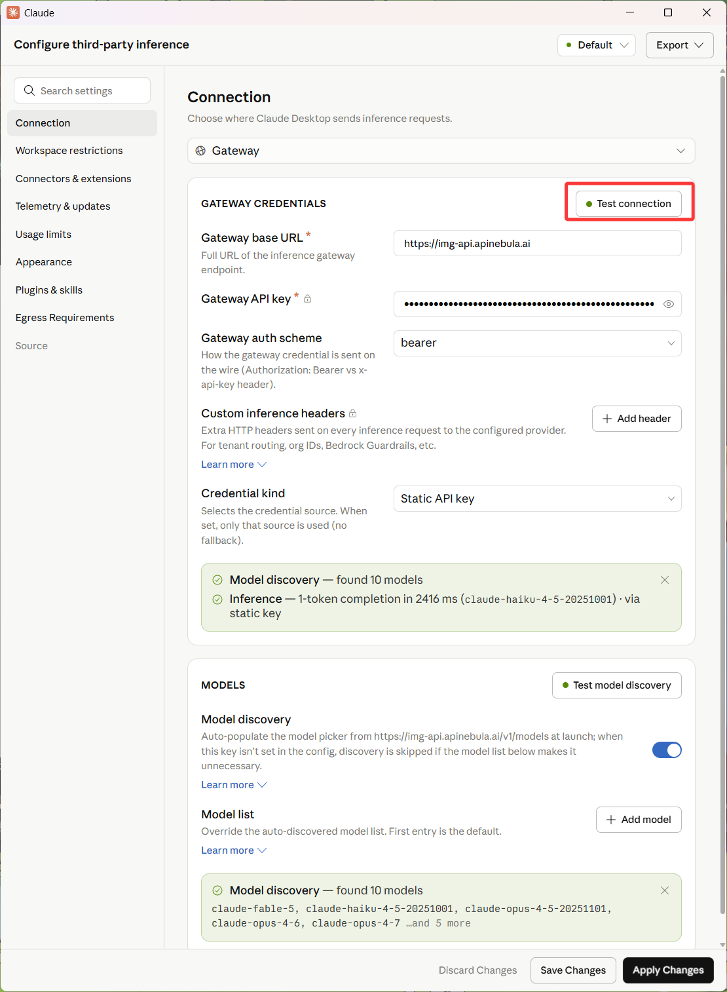The image size is (727, 992).
Task: Click the Claude app logo in title bar
Action: 13,12
